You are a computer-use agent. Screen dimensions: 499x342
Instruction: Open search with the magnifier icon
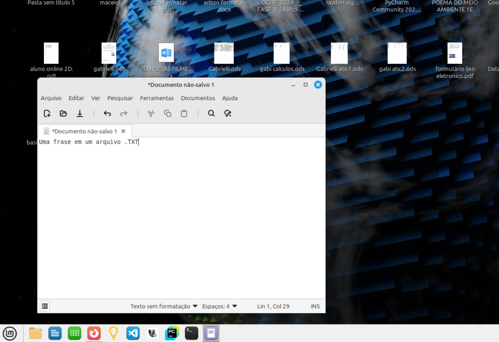211,113
